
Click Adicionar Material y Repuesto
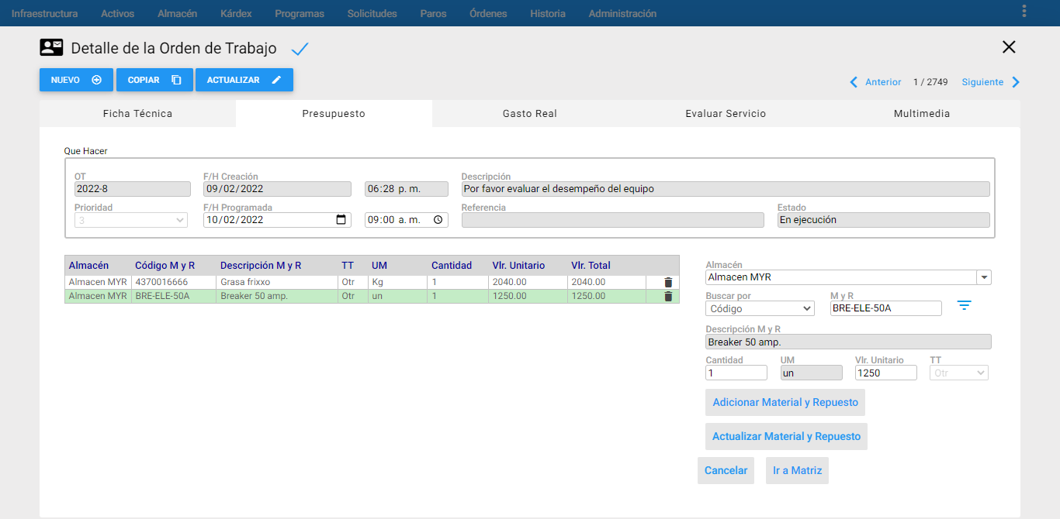pyautogui.click(x=785, y=403)
